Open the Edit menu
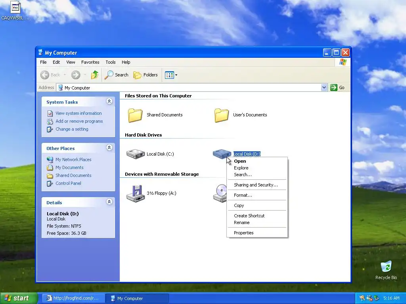Image resolution: width=406 pixels, height=304 pixels. 56,62
